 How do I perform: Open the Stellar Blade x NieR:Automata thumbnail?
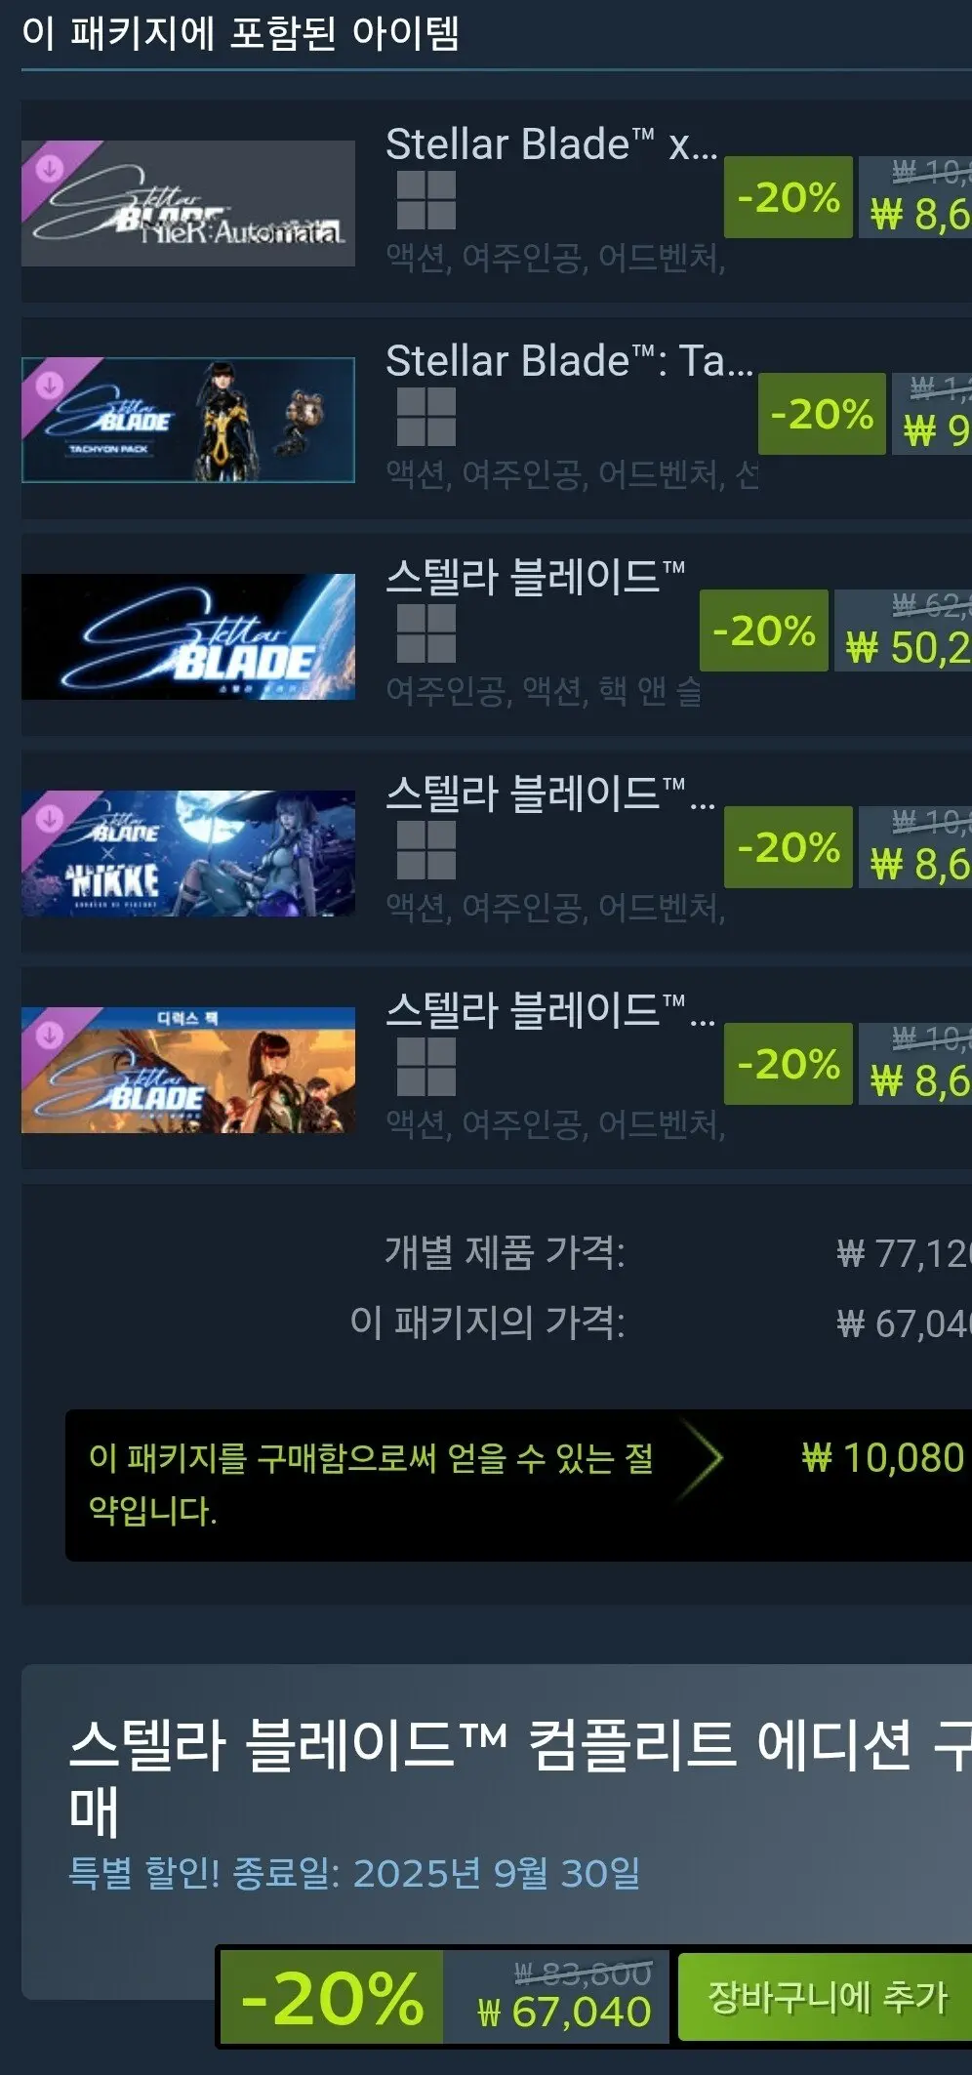click(x=188, y=203)
